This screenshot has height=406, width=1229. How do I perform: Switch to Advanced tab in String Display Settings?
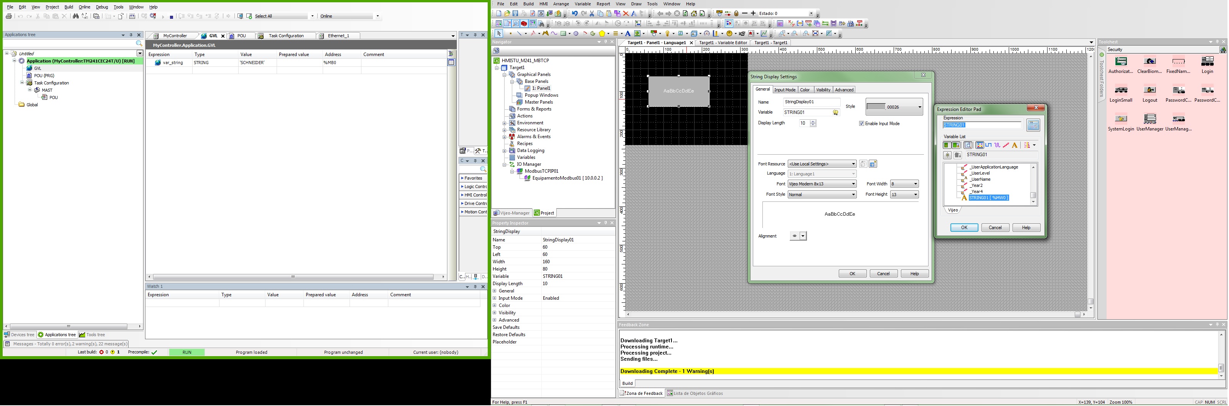pyautogui.click(x=844, y=90)
